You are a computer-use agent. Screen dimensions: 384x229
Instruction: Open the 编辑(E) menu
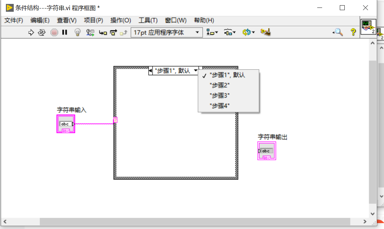(x=40, y=20)
